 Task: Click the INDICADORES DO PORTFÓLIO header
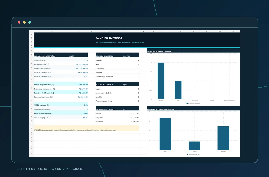[45, 56]
